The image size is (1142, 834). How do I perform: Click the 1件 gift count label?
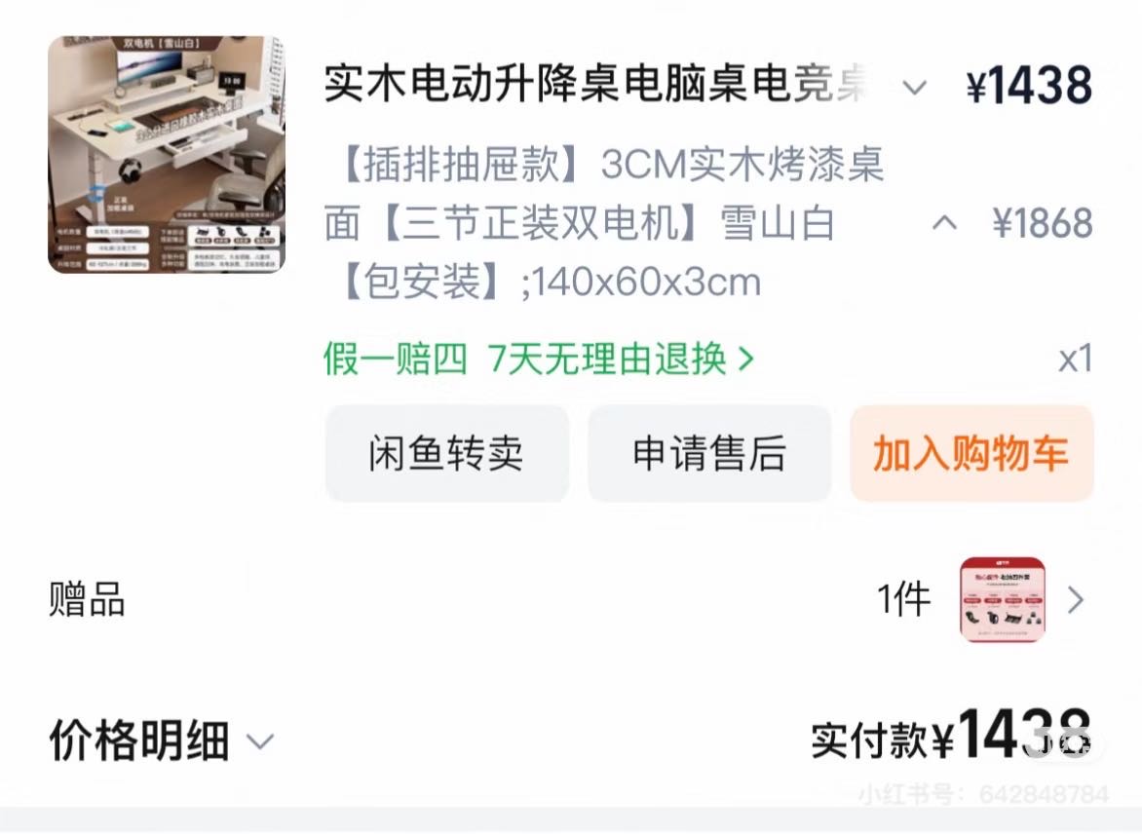click(x=904, y=600)
